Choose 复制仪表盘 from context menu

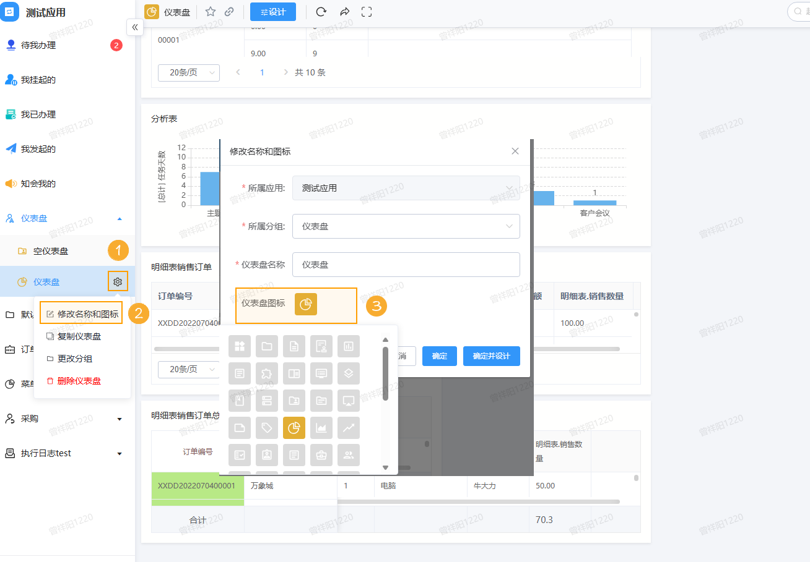click(79, 336)
